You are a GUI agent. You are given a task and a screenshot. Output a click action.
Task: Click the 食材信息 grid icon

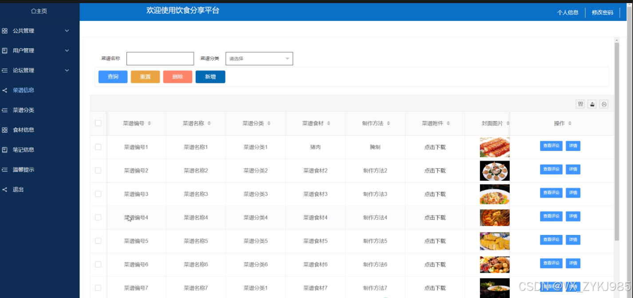[4, 130]
